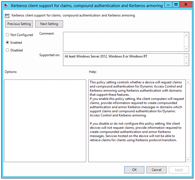Click the Help pane scroll up arrow

point(188,82)
